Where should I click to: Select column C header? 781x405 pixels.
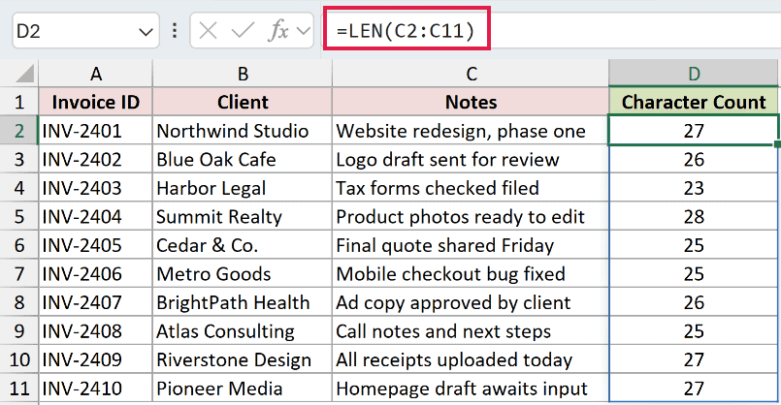tap(471, 74)
